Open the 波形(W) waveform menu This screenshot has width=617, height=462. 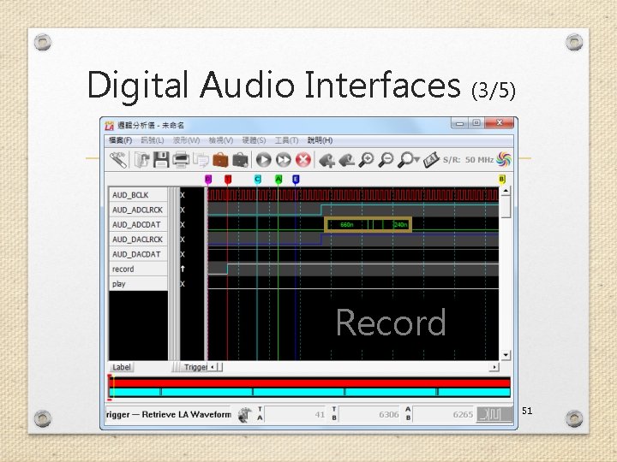pos(187,140)
